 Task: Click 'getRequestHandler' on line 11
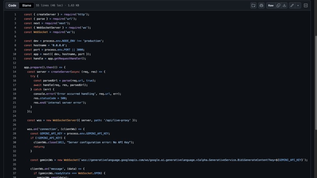click(68, 59)
